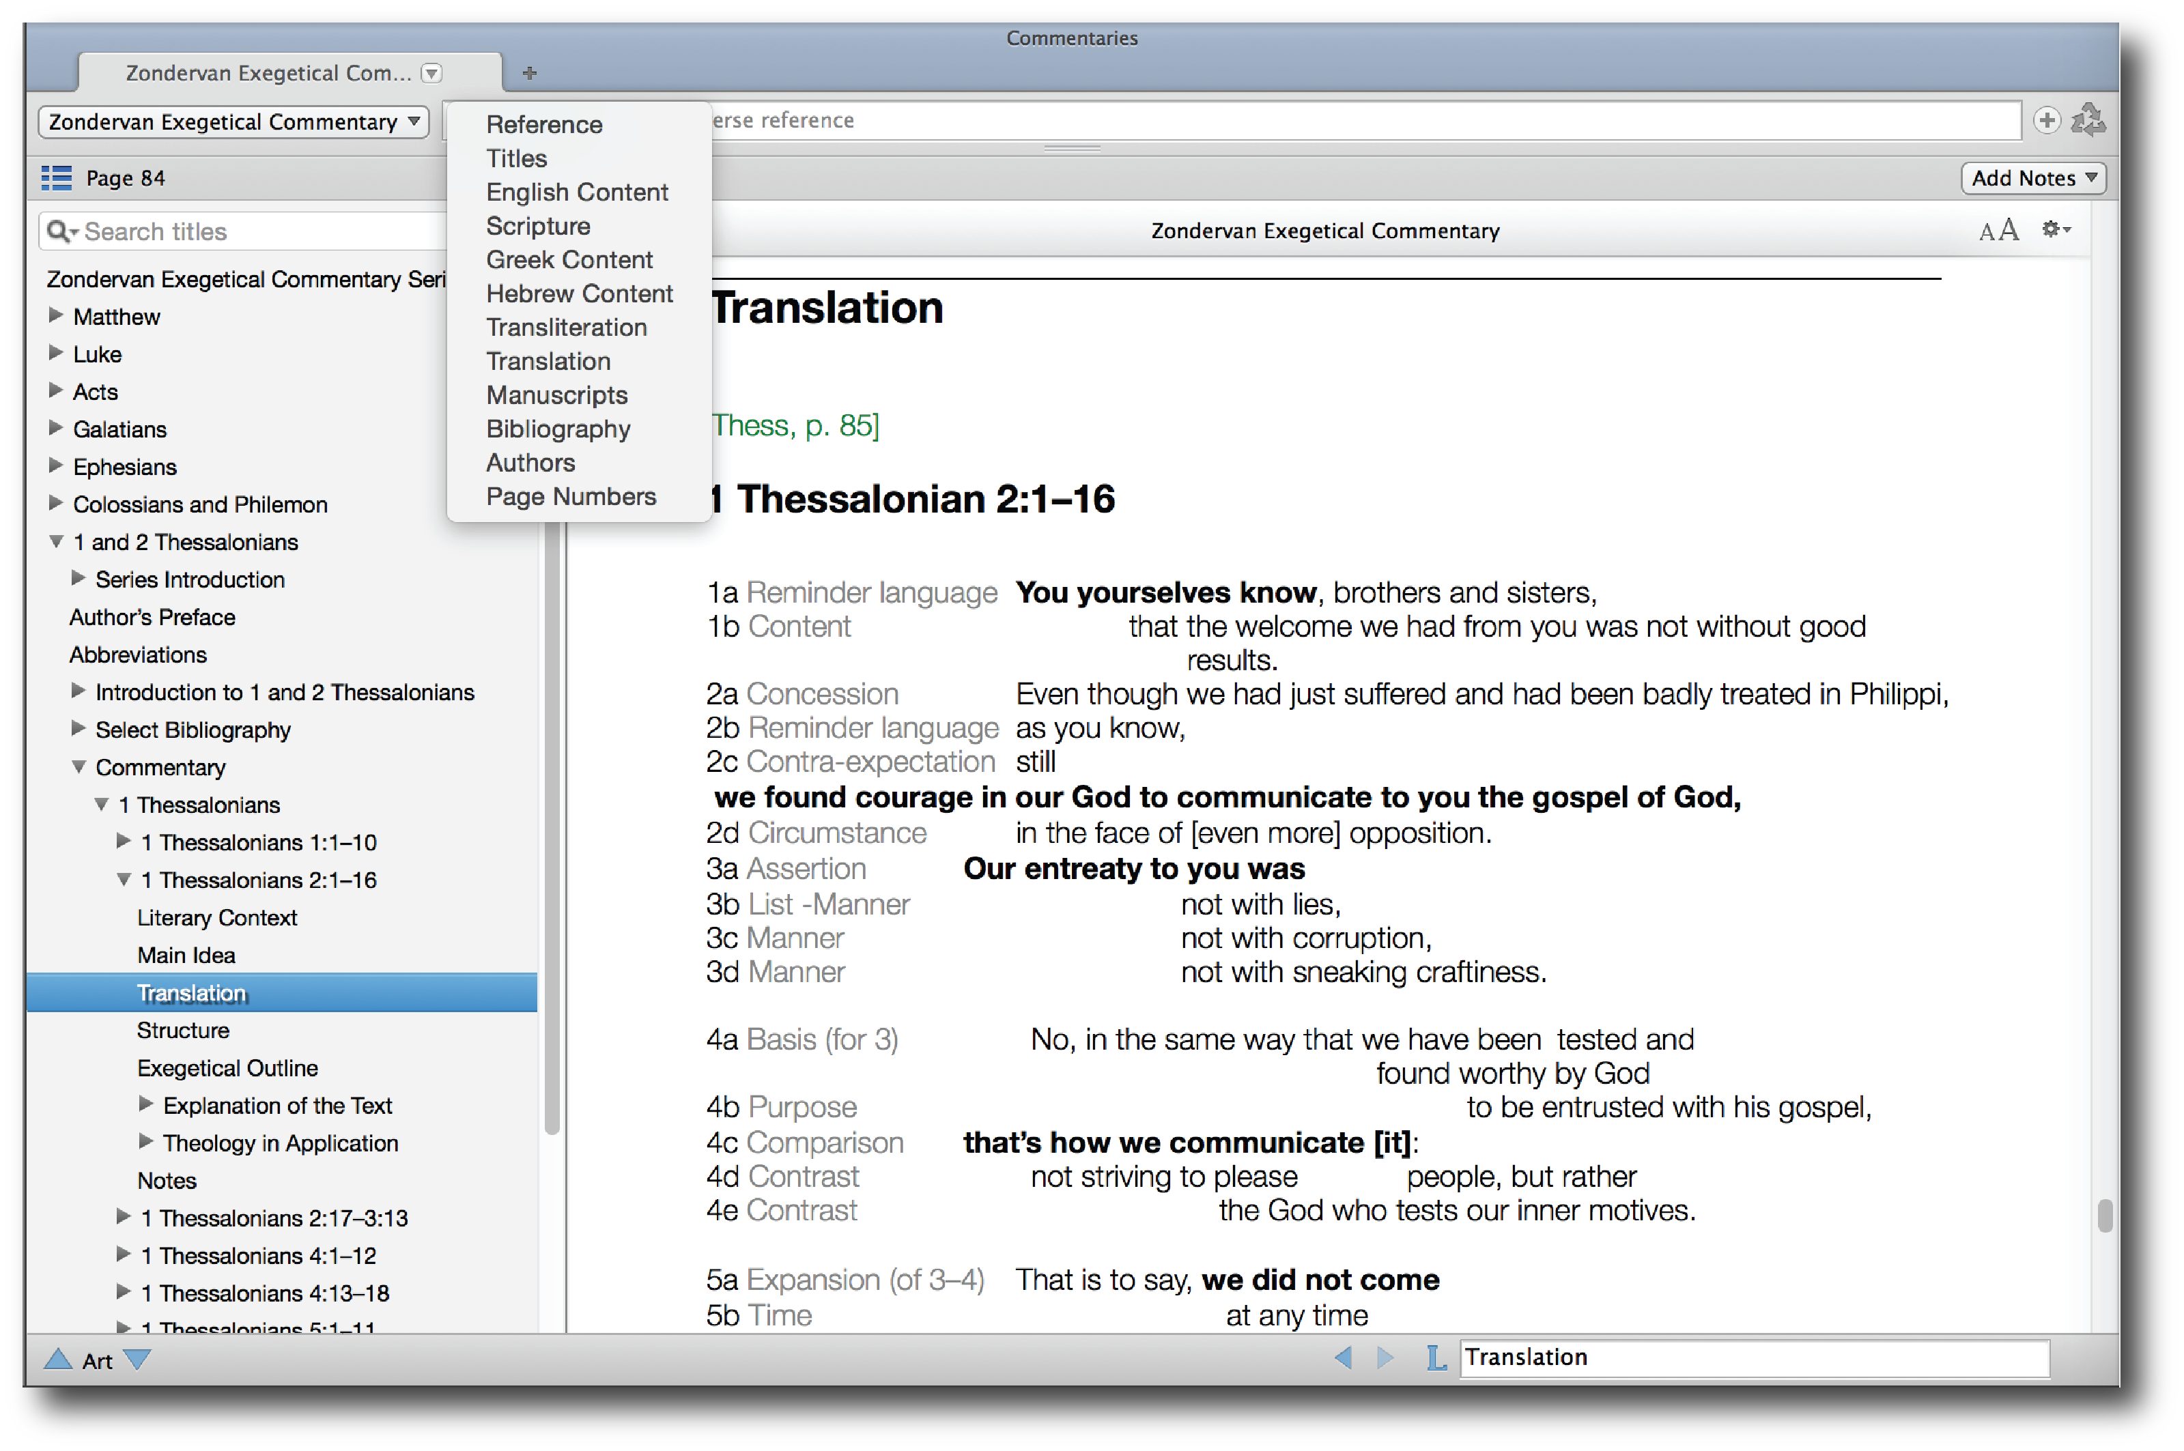This screenshot has height=1451, width=2184.
Task: Select the Zondervan Exegetical Com... tab
Action: click(289, 73)
